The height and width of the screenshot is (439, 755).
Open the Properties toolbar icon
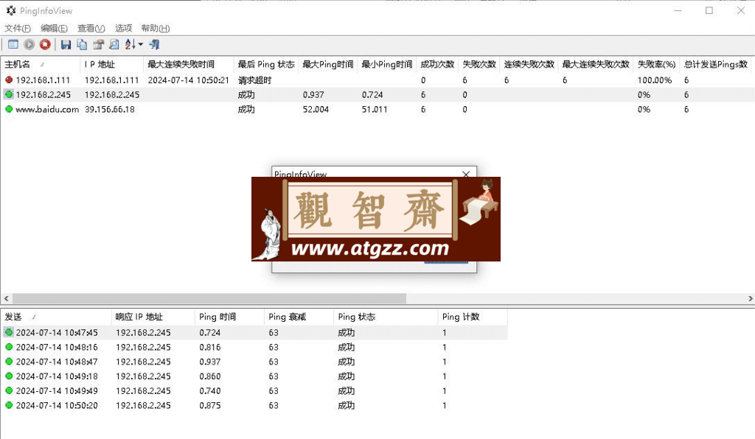coord(98,44)
